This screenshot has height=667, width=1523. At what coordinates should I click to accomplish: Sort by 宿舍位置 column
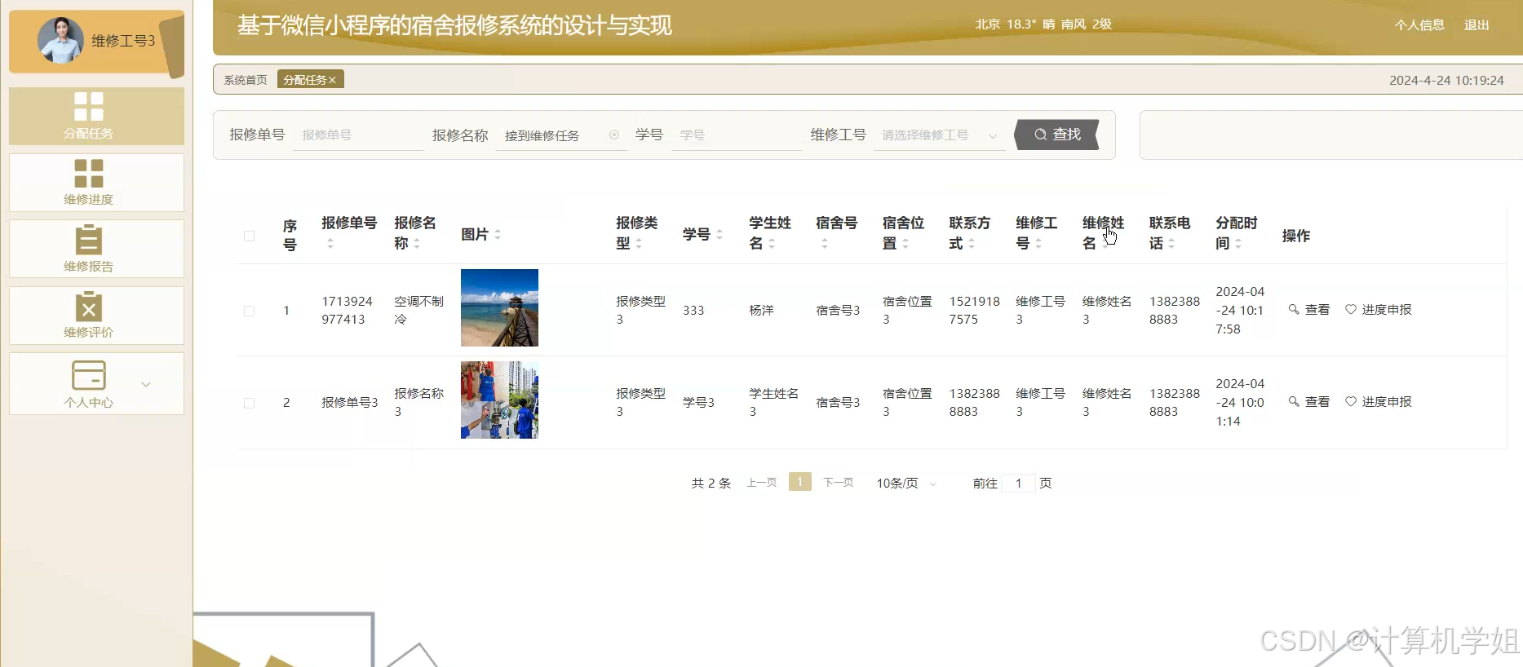pyautogui.click(x=905, y=243)
